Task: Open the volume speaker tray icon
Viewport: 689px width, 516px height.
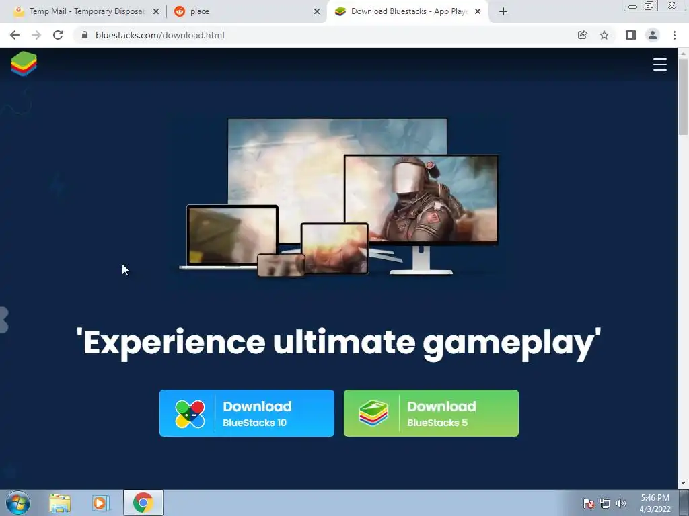Action: point(621,503)
